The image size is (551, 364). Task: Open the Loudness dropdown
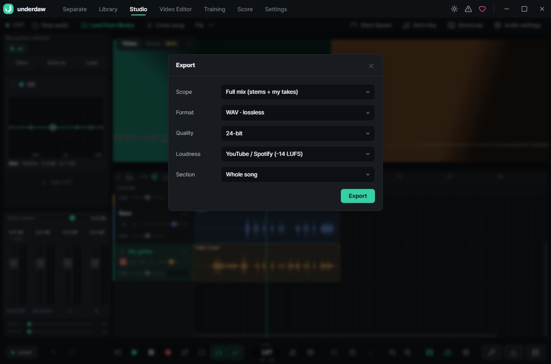[x=297, y=154]
